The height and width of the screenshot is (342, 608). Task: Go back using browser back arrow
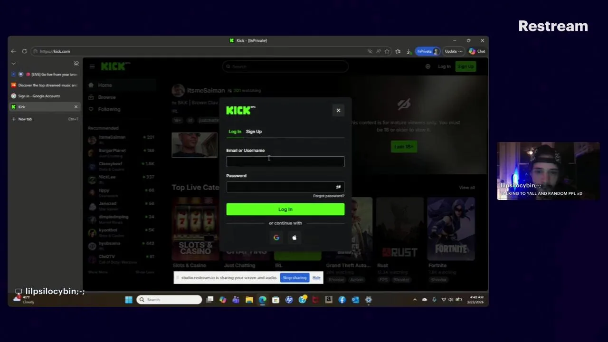tap(13, 51)
